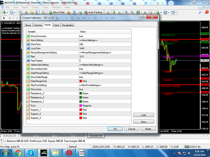This screenshot has height=157, width=210.
Task: Switch to the Colors tab
Action: (x=56, y=25)
